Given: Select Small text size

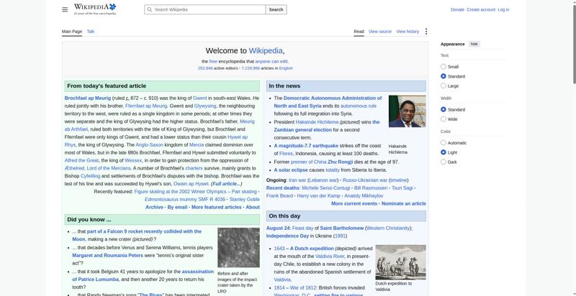Looking at the screenshot, I should [444, 67].
